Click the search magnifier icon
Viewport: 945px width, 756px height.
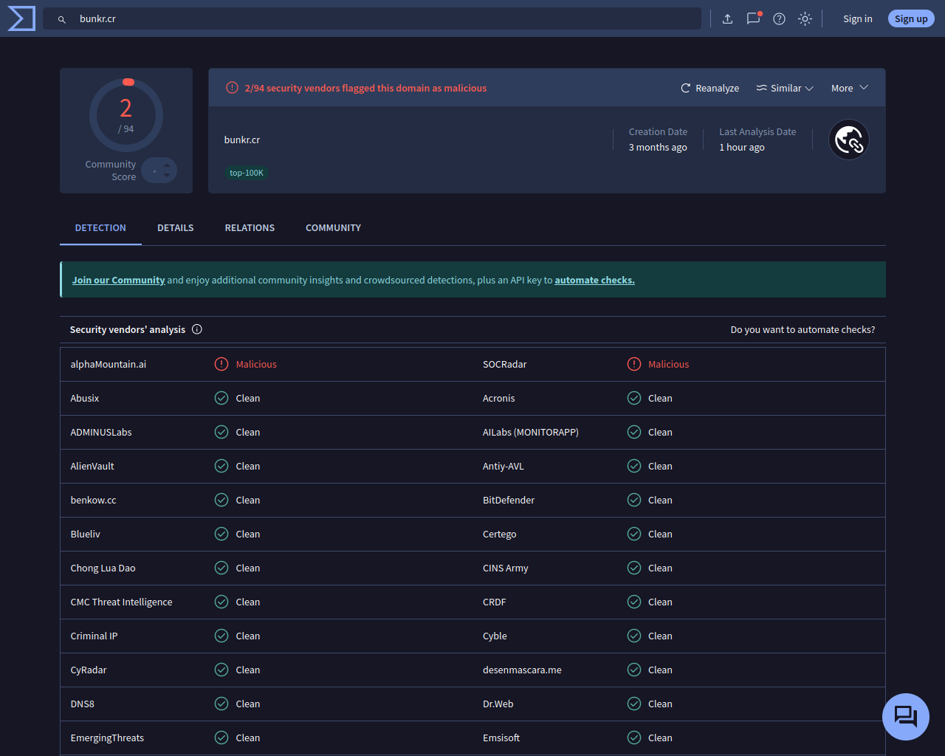[62, 19]
